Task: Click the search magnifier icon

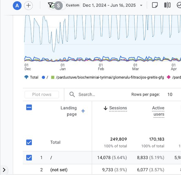Action: (72, 94)
